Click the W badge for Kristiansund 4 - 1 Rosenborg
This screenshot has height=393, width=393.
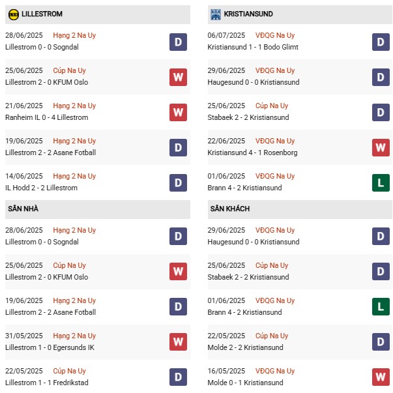(381, 147)
